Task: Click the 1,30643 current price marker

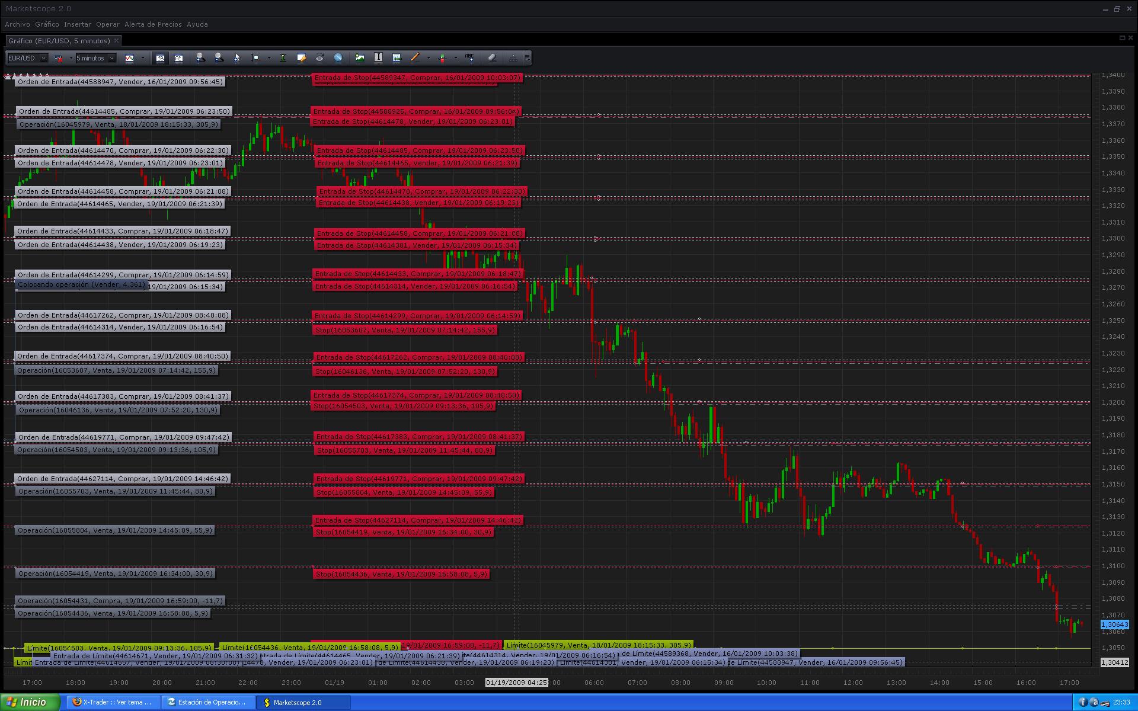Action: point(1114,624)
